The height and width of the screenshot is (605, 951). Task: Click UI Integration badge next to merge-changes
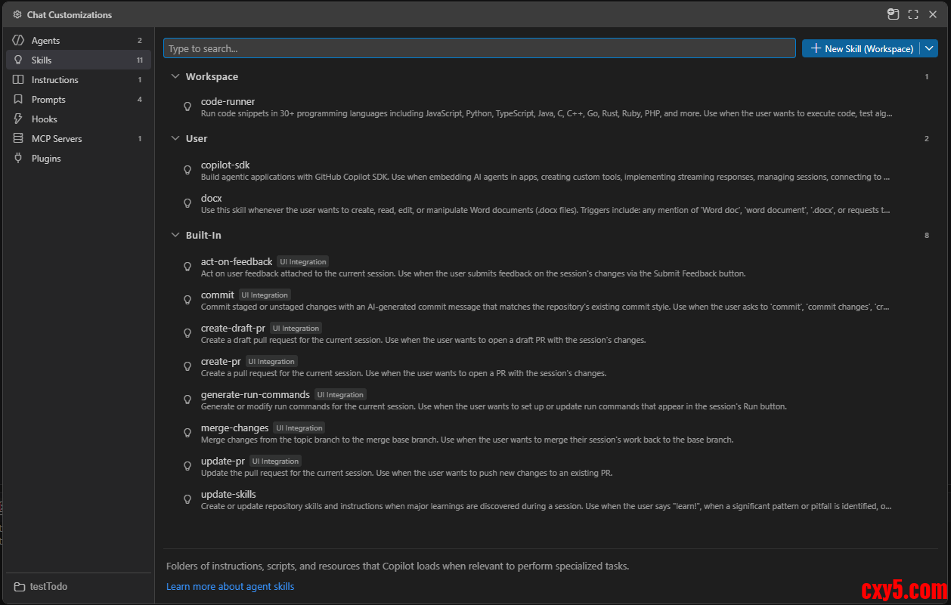click(x=299, y=428)
